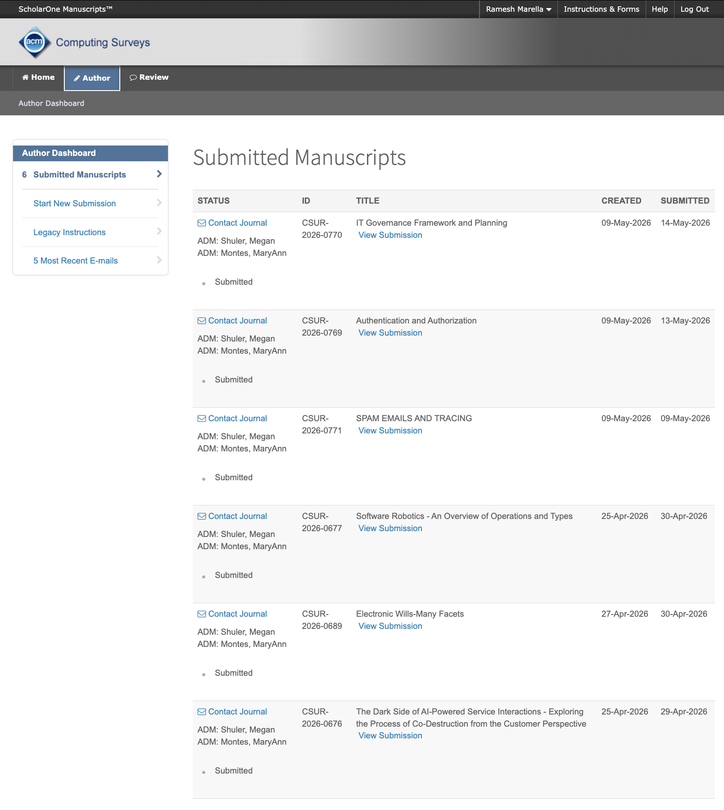Click the ID column header

tap(306, 201)
